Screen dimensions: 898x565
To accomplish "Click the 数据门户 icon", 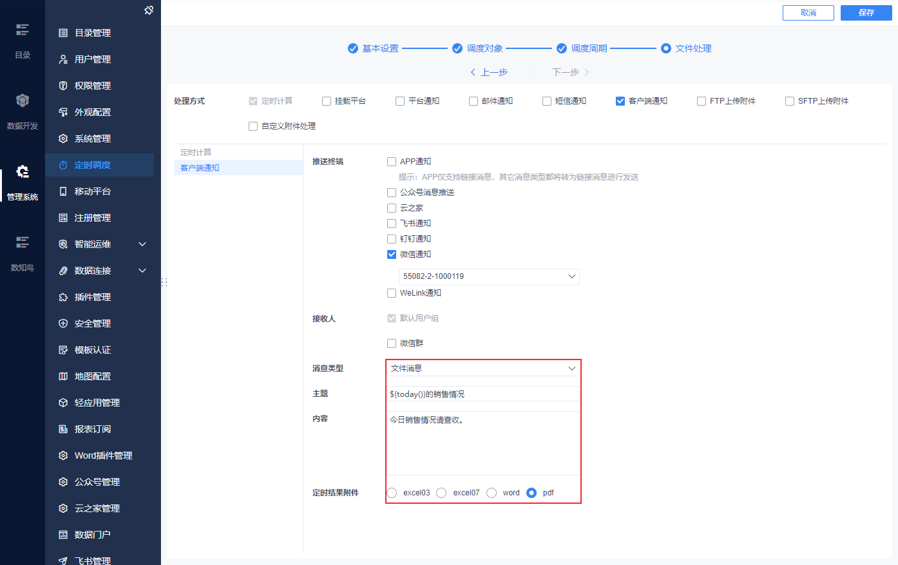I will click(x=63, y=535).
